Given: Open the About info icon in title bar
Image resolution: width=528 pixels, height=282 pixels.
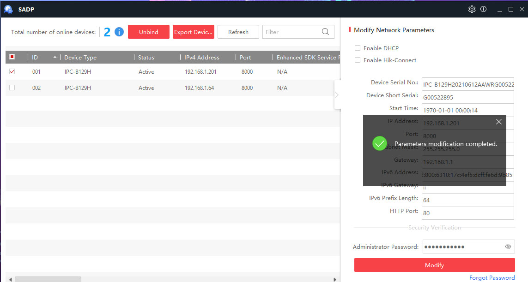Looking at the screenshot, I should coord(483,9).
